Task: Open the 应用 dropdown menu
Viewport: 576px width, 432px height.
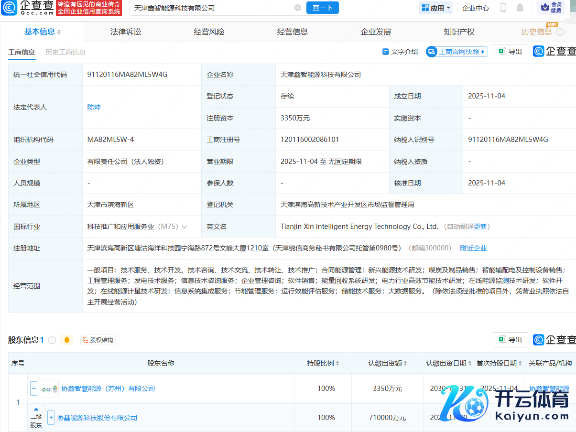Action: [435, 8]
